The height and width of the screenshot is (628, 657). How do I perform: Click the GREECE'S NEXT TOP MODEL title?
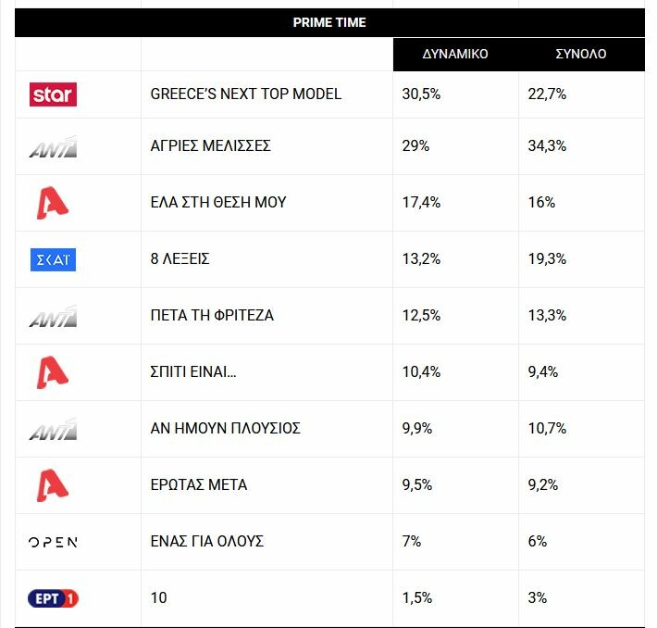point(246,94)
